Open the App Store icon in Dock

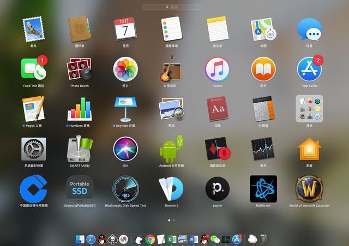pos(237,239)
